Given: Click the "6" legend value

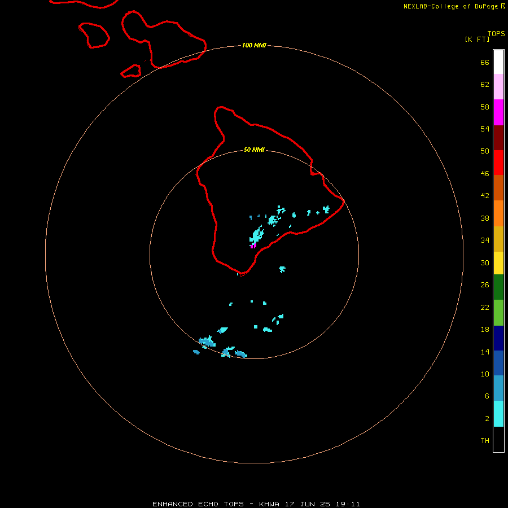Looking at the screenshot, I should (487, 396).
